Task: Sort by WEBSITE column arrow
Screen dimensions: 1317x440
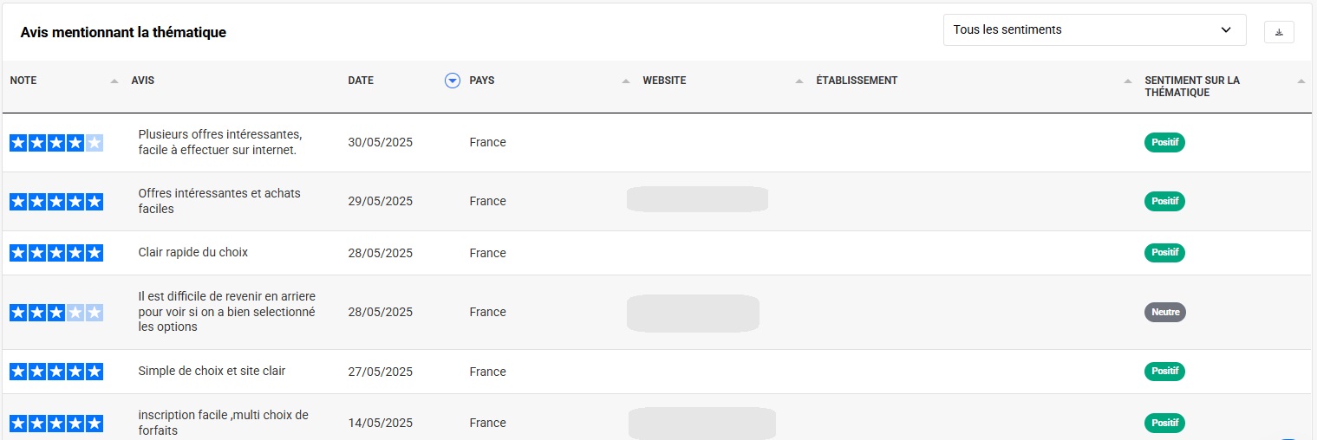Action: pyautogui.click(x=799, y=81)
